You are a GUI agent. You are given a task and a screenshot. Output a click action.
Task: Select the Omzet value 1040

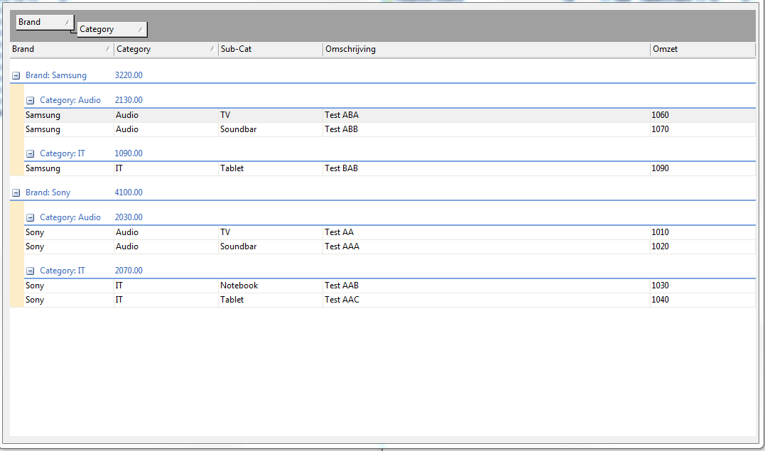[x=660, y=300]
